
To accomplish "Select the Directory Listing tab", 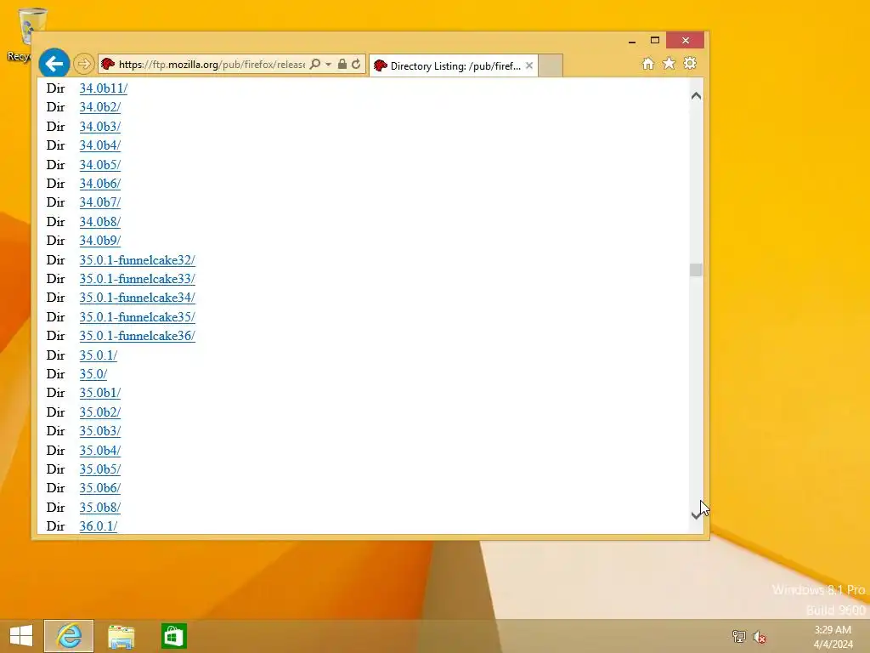I will pyautogui.click(x=454, y=65).
